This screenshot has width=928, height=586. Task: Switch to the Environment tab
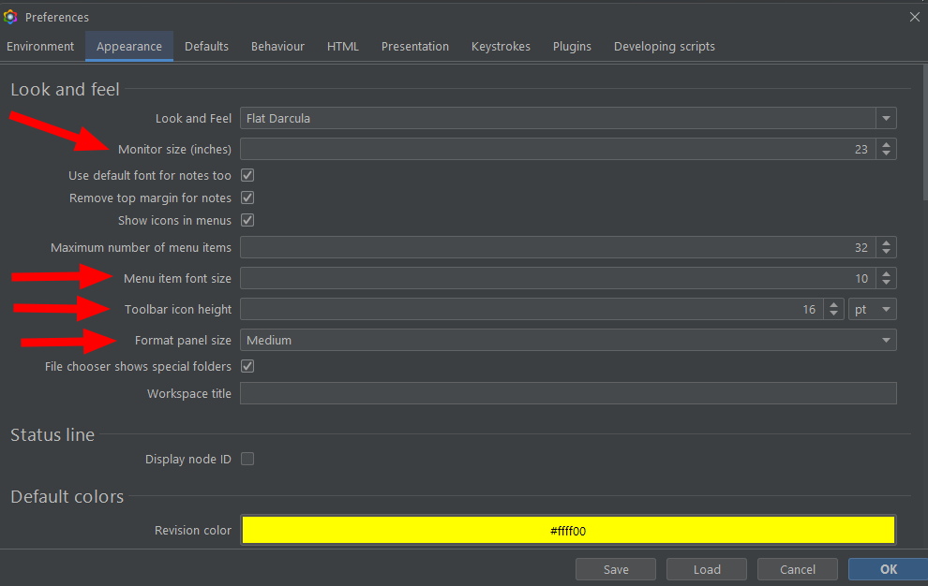click(40, 46)
